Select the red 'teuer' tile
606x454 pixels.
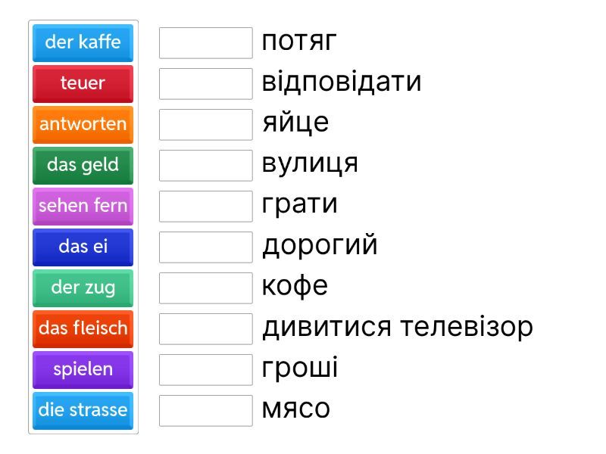83,83
